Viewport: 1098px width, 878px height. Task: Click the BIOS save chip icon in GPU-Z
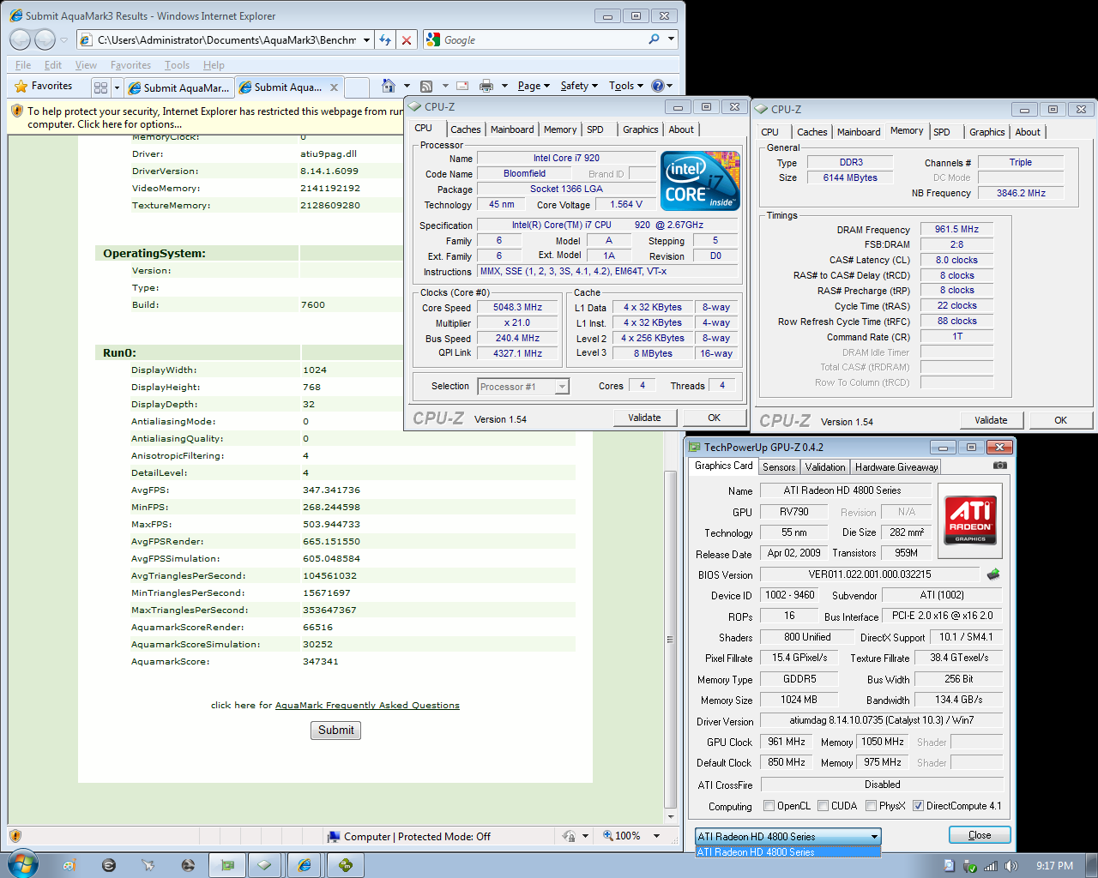[993, 574]
